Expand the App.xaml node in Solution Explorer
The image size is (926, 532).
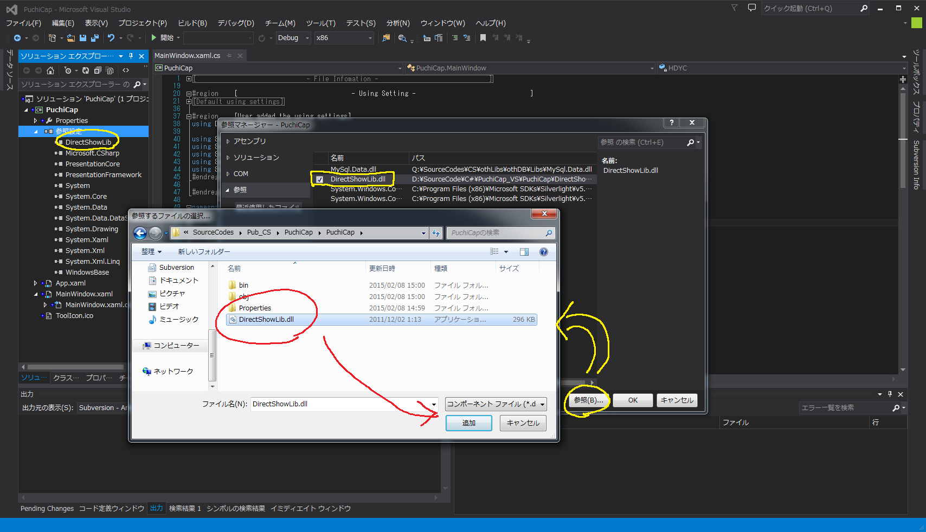[36, 283]
